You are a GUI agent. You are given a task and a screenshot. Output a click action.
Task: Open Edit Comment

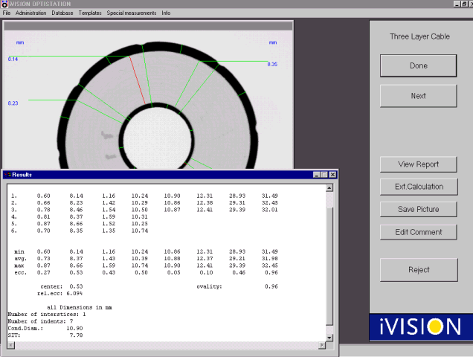point(418,232)
